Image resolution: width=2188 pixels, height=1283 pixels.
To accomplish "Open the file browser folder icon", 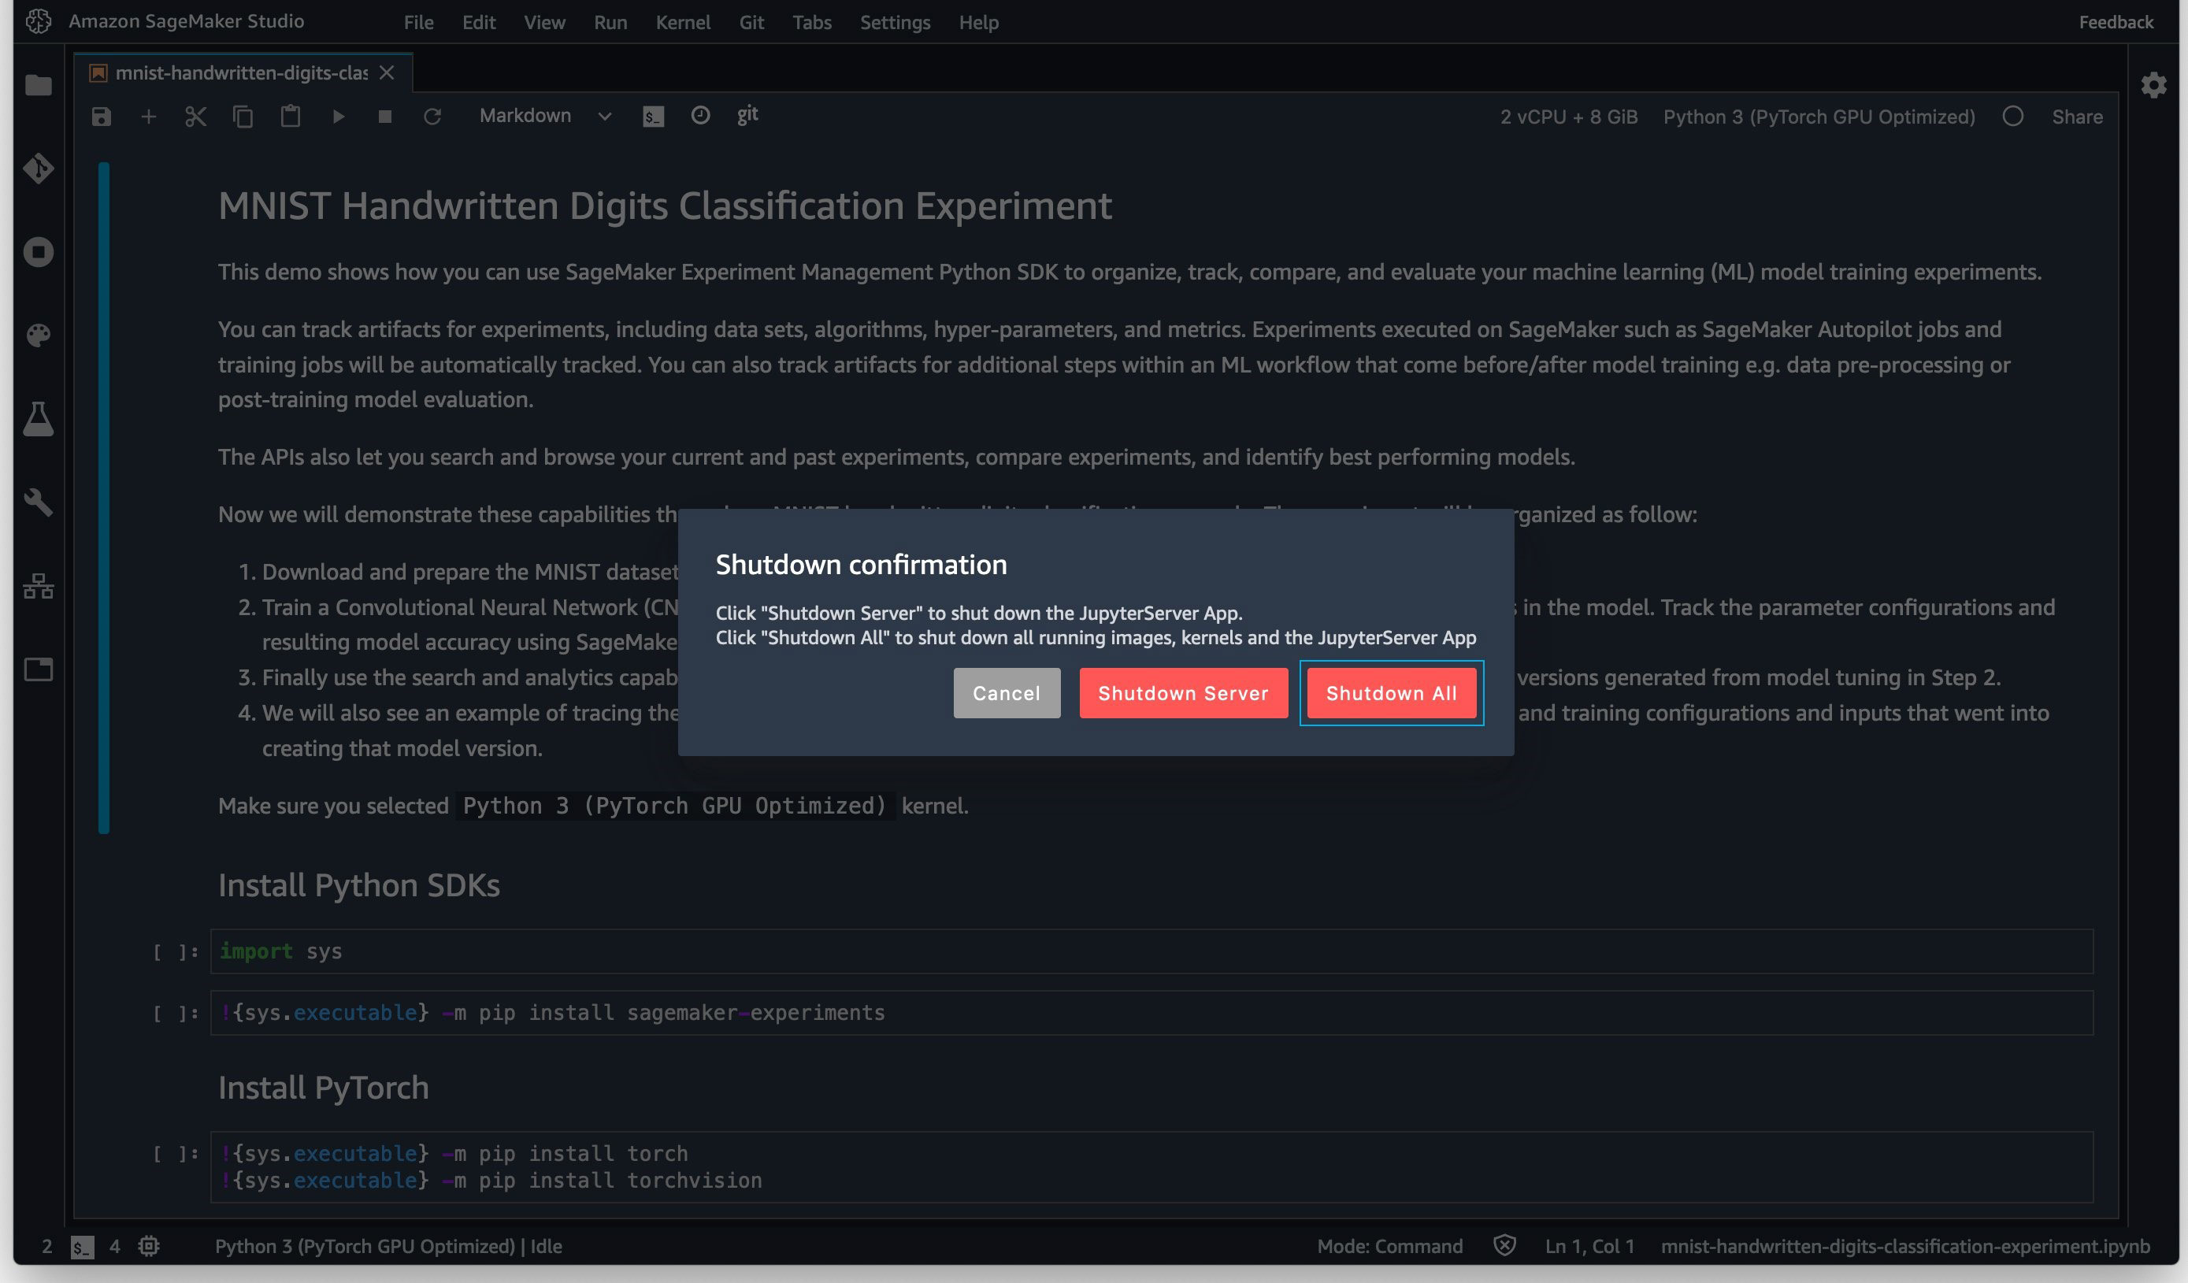I will click(x=39, y=85).
